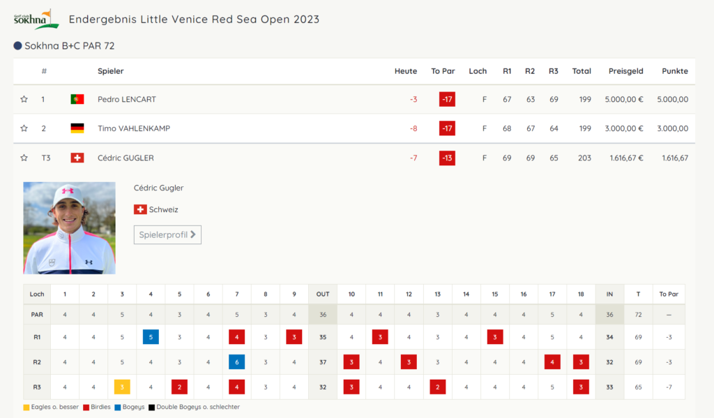Click the yellow eagle score on R3 hole 3
Viewport: 714px width, 418px height.
pyautogui.click(x=122, y=387)
